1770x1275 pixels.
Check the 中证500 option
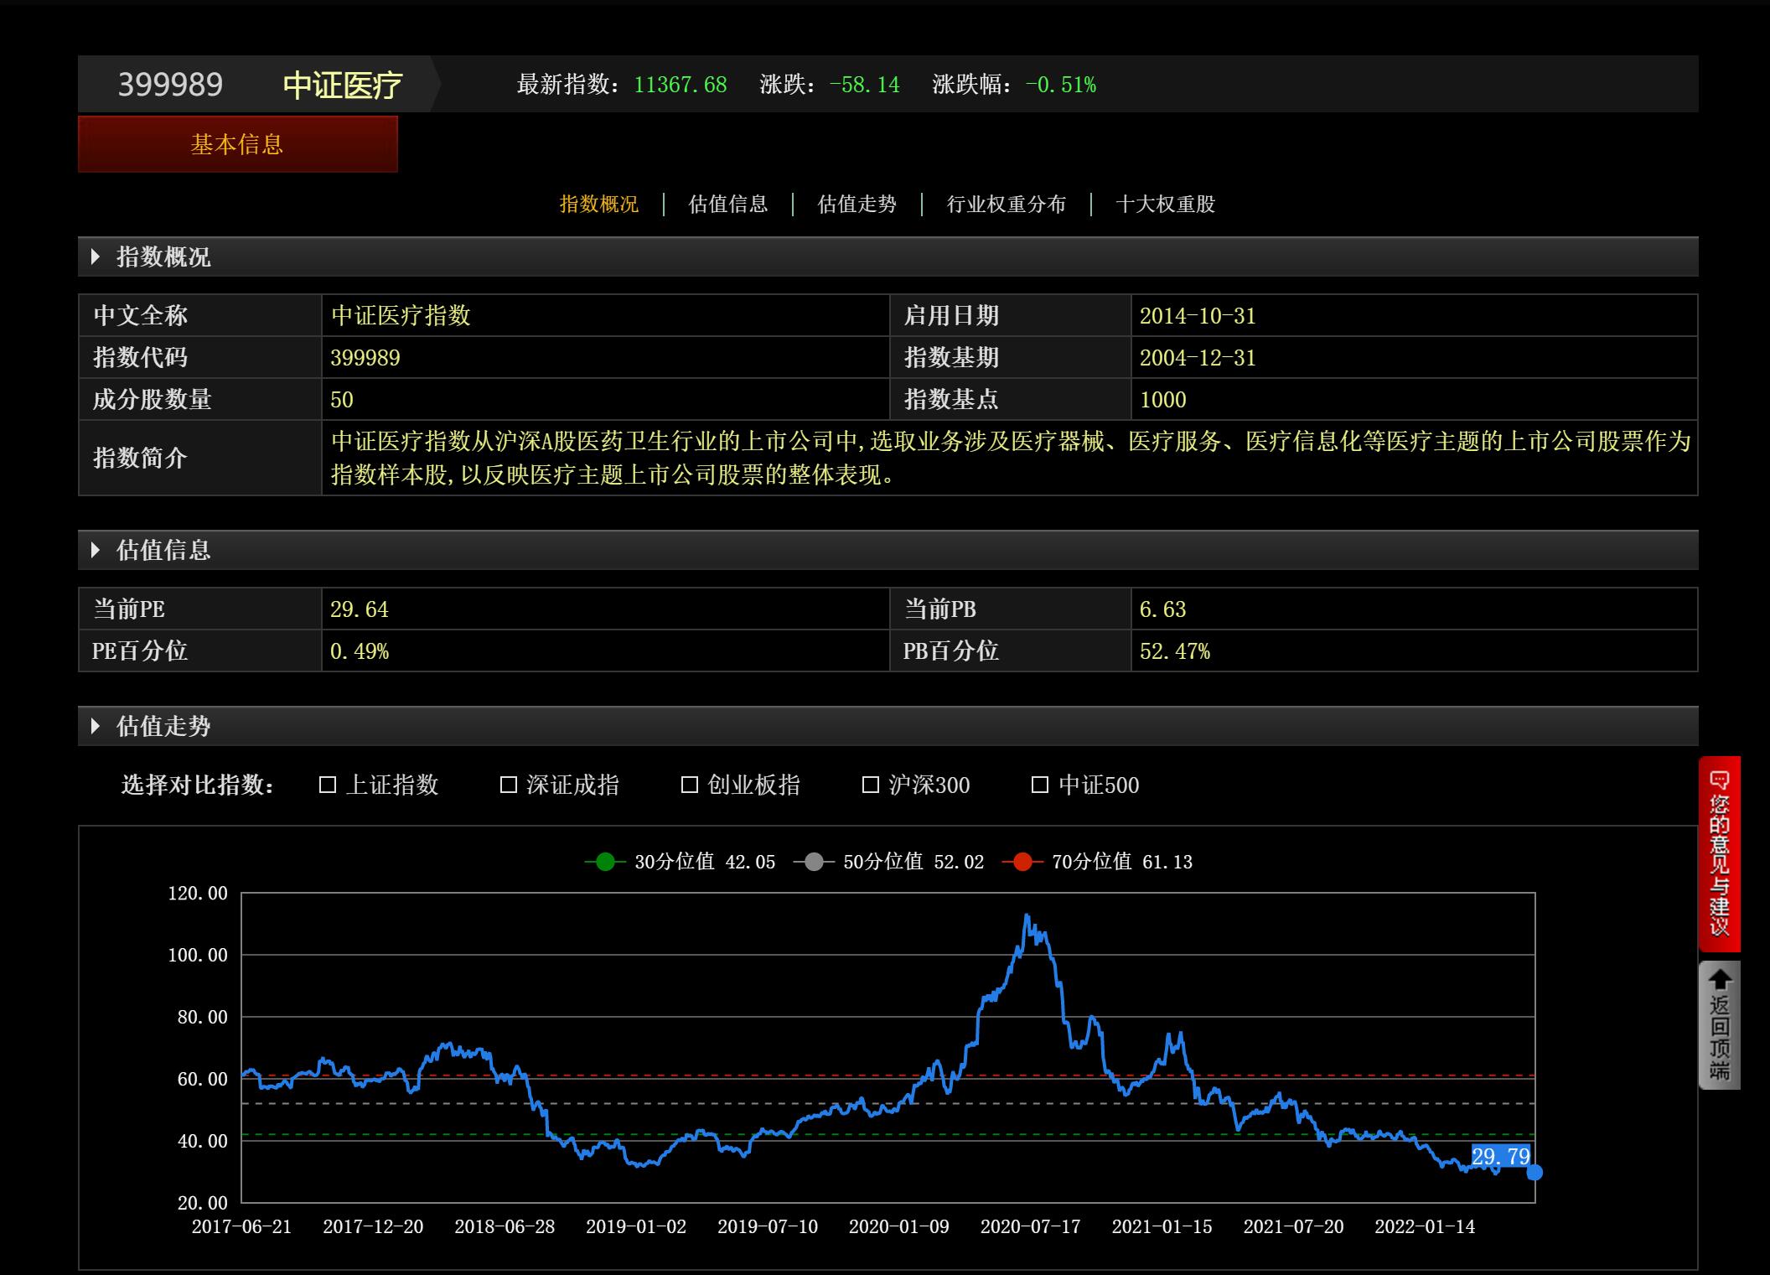(x=1039, y=785)
